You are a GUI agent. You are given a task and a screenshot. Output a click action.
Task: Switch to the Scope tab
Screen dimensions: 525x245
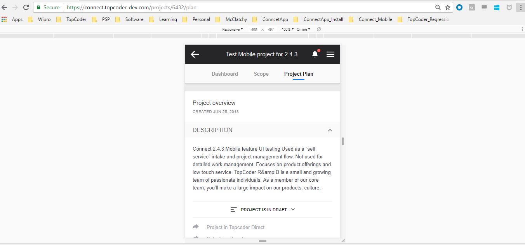[x=261, y=74]
